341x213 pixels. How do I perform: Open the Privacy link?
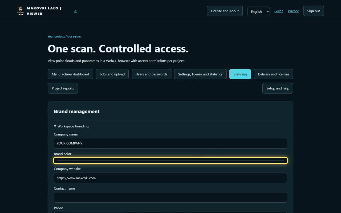pyautogui.click(x=293, y=11)
